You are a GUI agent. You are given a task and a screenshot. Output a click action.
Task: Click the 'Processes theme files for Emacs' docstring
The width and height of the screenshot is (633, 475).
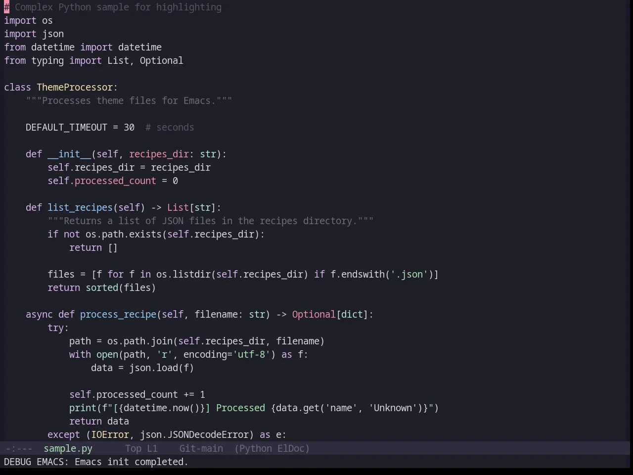[129, 100]
